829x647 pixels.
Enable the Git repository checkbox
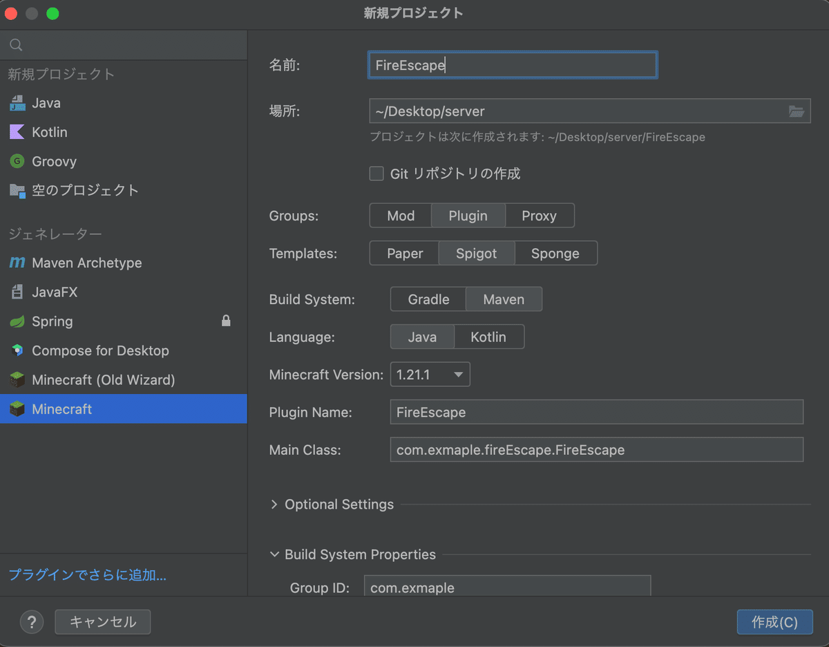377,174
